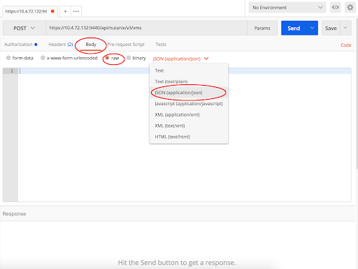Image resolution: width=358 pixels, height=269 pixels.
Task: Collapse the JSON (application/json) content type dropdown
Action: [x=180, y=59]
